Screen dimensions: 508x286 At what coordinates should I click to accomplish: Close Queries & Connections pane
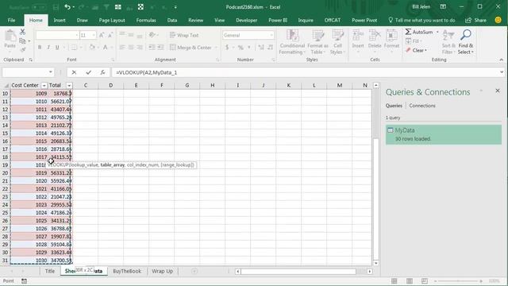(498, 91)
